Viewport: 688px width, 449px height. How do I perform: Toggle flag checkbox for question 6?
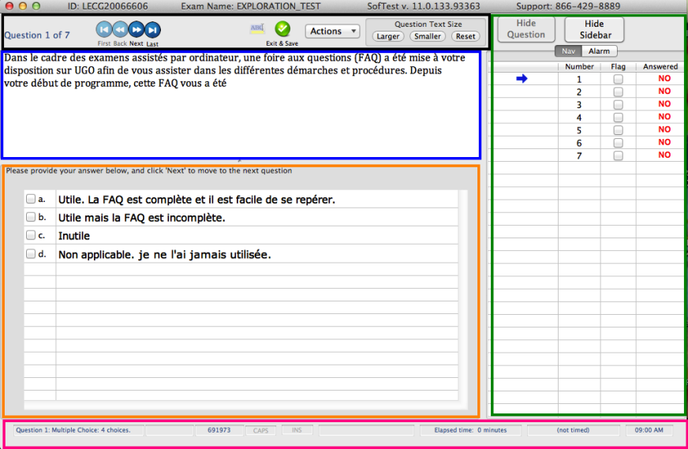[619, 143]
